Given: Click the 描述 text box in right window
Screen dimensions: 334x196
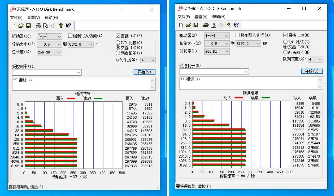Looking at the screenshot, I should 251,83.
